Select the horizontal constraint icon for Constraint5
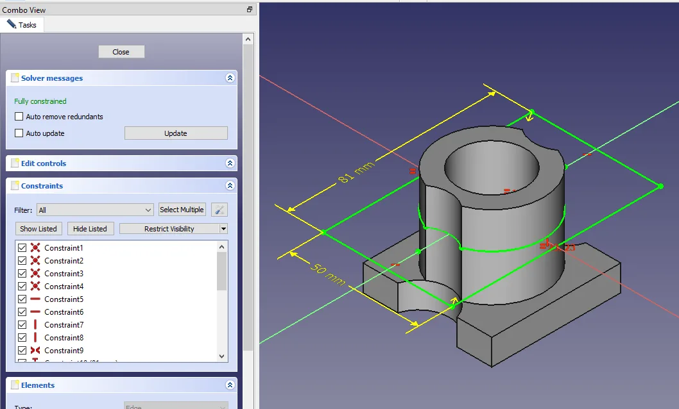Viewport: 679px width, 409px height. (x=35, y=299)
